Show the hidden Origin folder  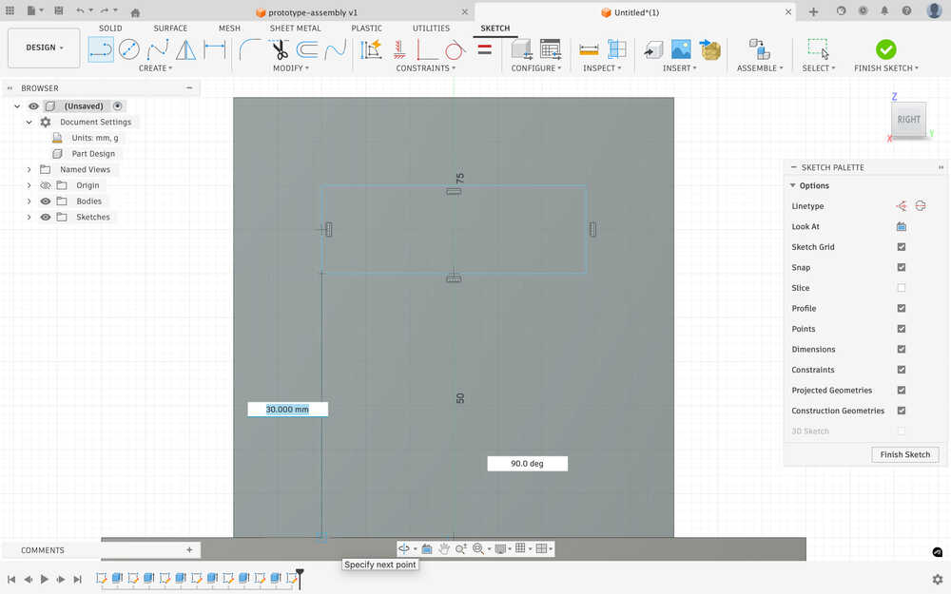46,185
